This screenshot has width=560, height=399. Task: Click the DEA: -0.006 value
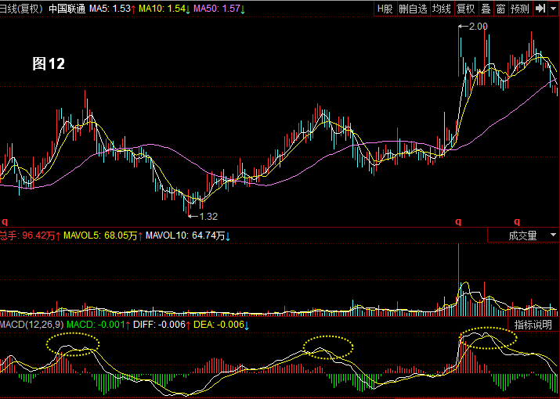point(221,325)
